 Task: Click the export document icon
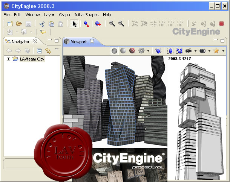click(x=24, y=32)
